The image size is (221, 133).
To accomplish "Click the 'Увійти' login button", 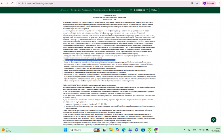I will [154, 10].
